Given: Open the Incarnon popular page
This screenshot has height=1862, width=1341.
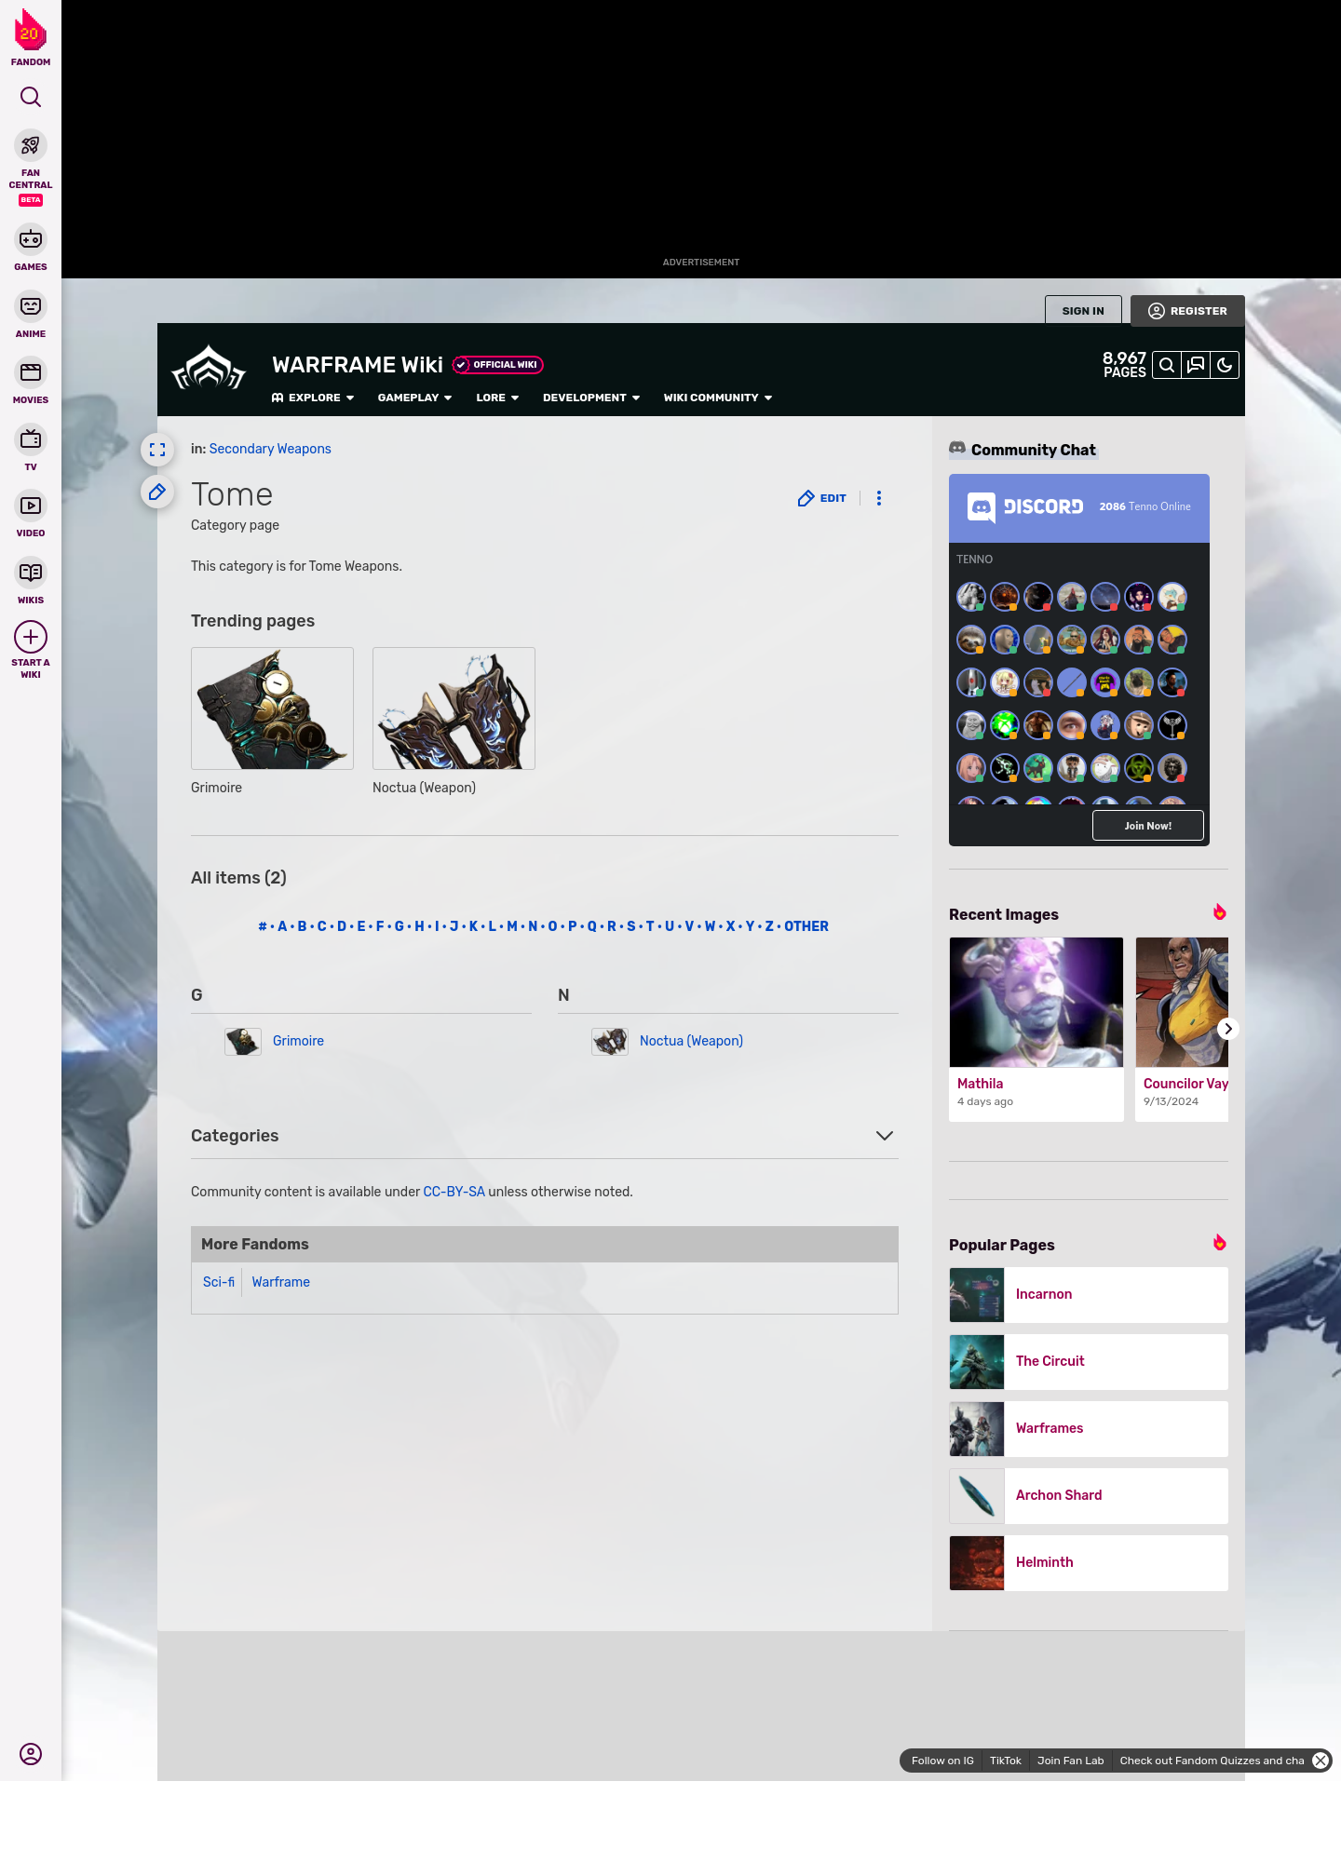Looking at the screenshot, I should pyautogui.click(x=1089, y=1295).
